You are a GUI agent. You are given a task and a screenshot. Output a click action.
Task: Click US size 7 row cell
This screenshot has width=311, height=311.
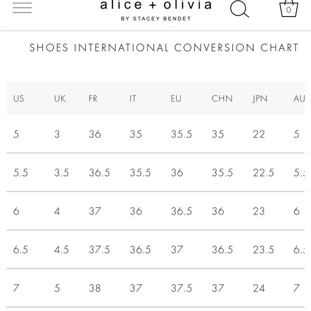click(16, 288)
